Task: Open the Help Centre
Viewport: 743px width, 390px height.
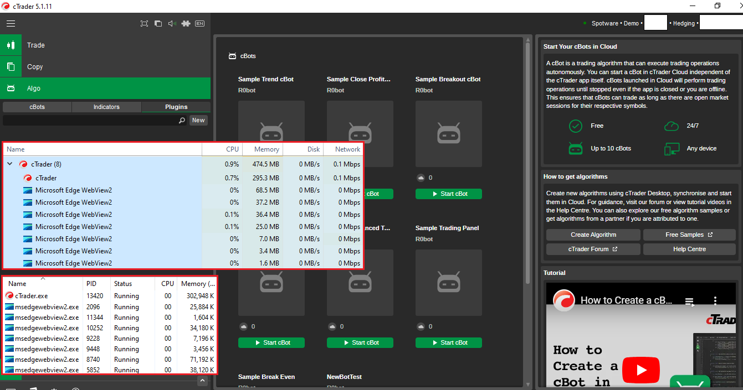Action: click(x=690, y=249)
